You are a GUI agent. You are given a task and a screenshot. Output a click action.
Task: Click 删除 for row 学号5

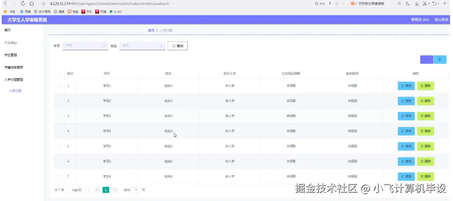[425, 147]
